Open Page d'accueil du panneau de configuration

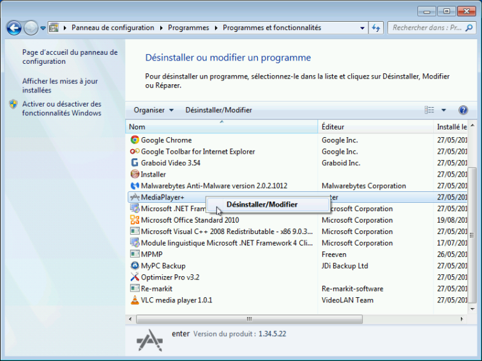click(70, 57)
